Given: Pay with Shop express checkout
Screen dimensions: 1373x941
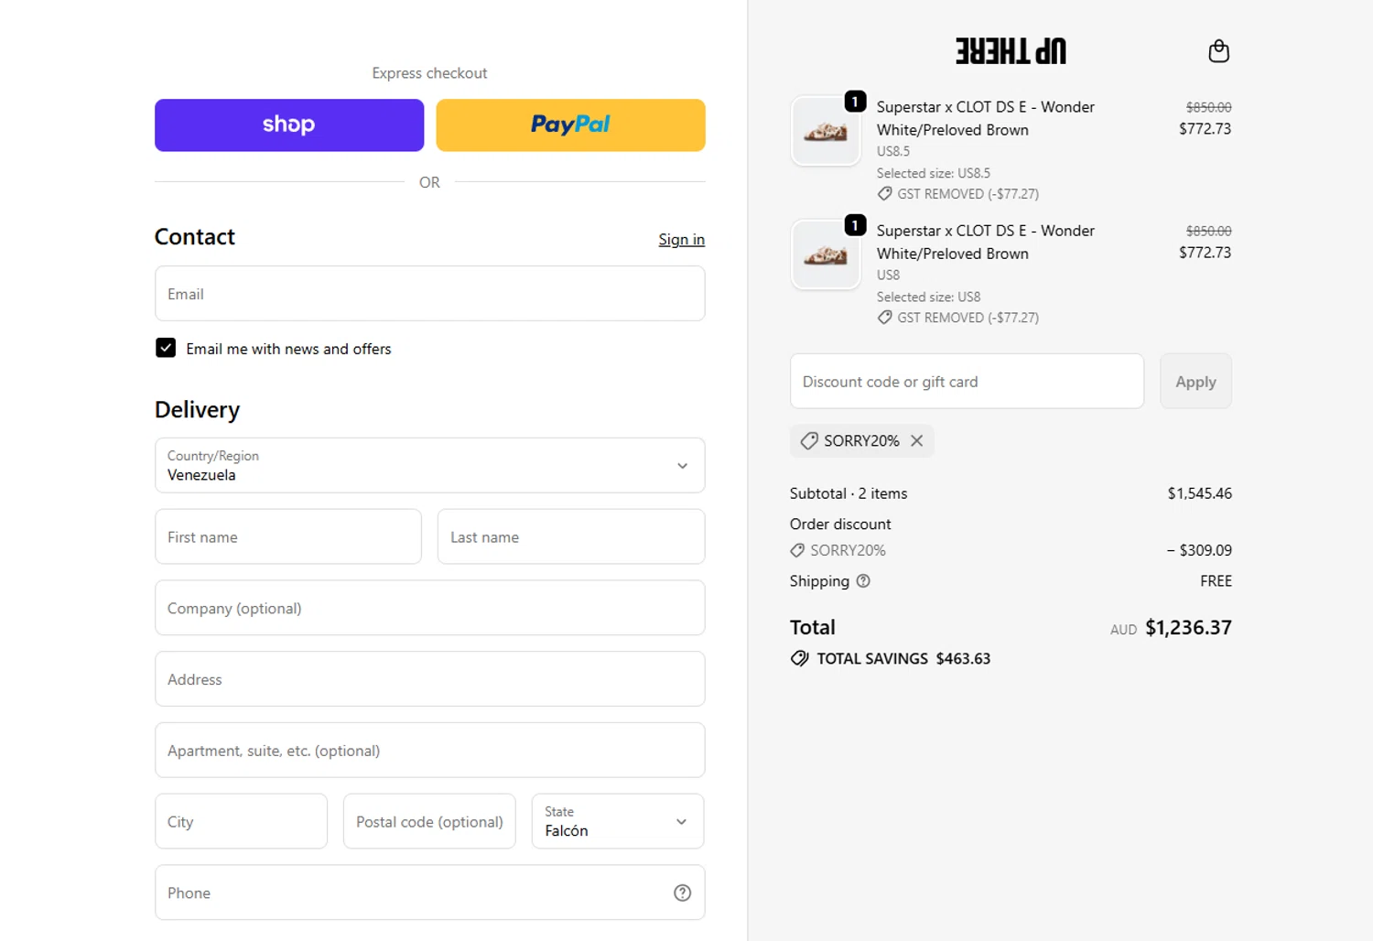Looking at the screenshot, I should [x=289, y=125].
